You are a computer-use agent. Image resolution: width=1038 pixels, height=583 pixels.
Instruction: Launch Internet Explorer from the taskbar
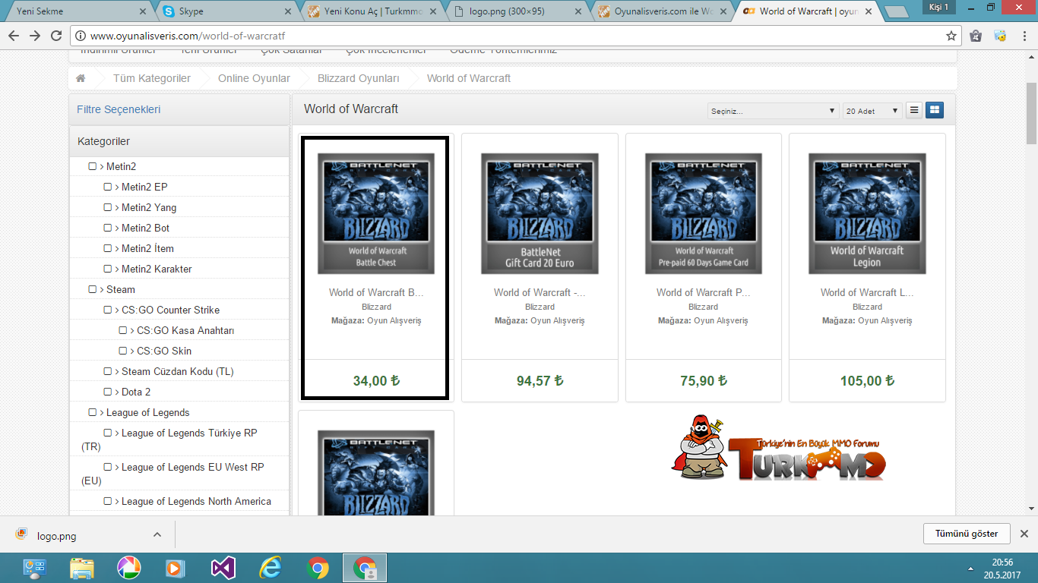coord(270,567)
